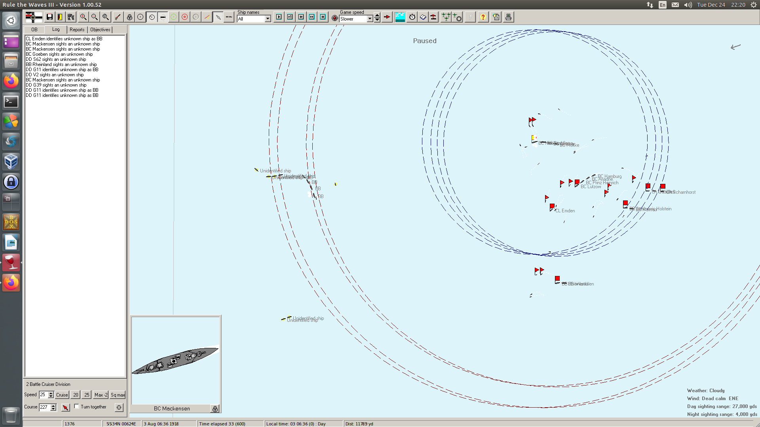Toggle the green range circle button
Screen dimensions: 760x427
[173, 17]
